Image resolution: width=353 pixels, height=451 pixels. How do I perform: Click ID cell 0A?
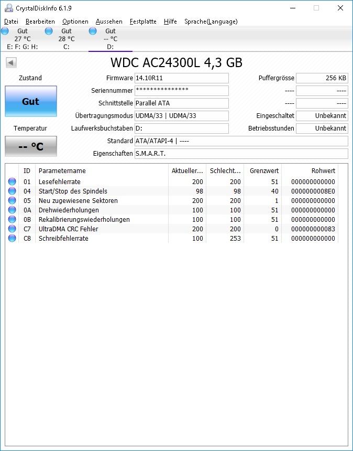pos(27,210)
